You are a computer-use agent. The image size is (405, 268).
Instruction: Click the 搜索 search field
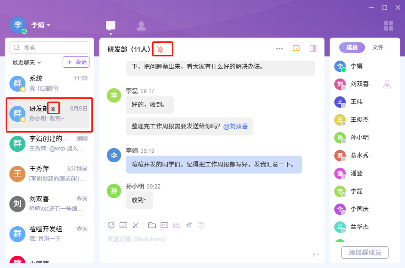point(49,47)
